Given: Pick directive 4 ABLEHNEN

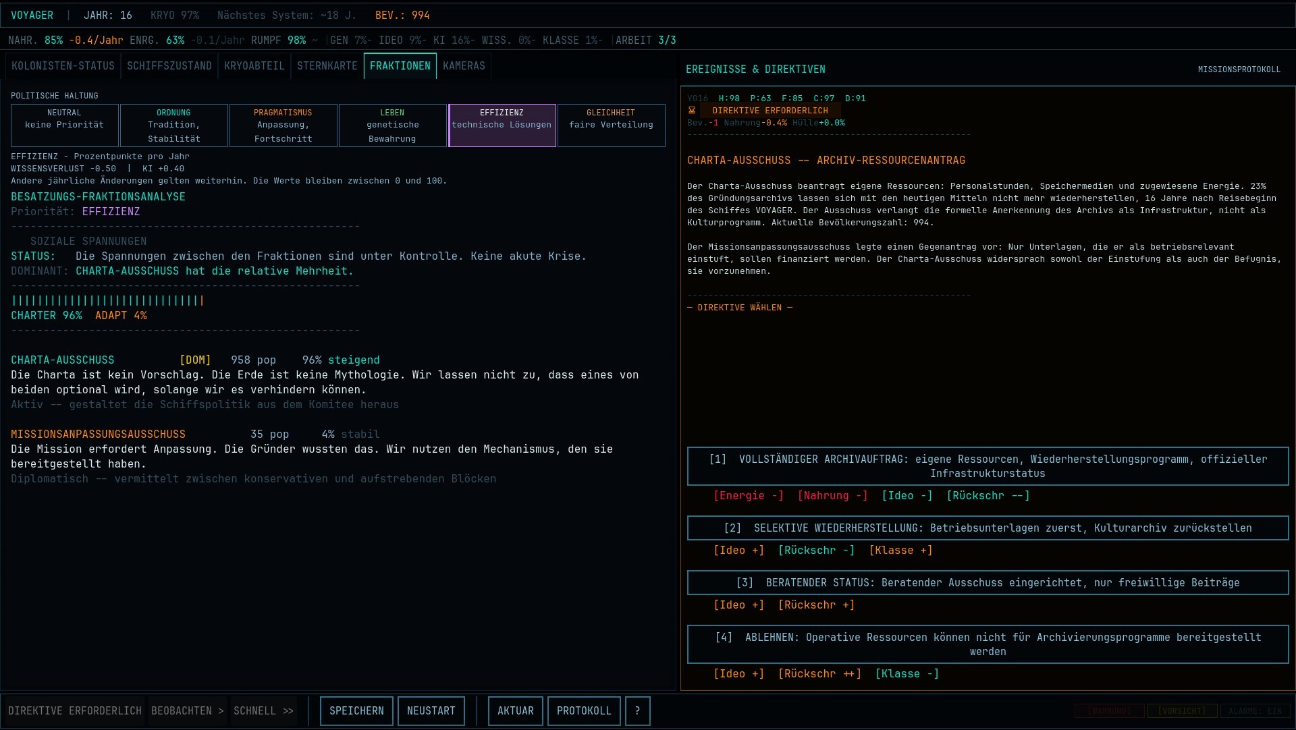Looking at the screenshot, I should point(988,644).
